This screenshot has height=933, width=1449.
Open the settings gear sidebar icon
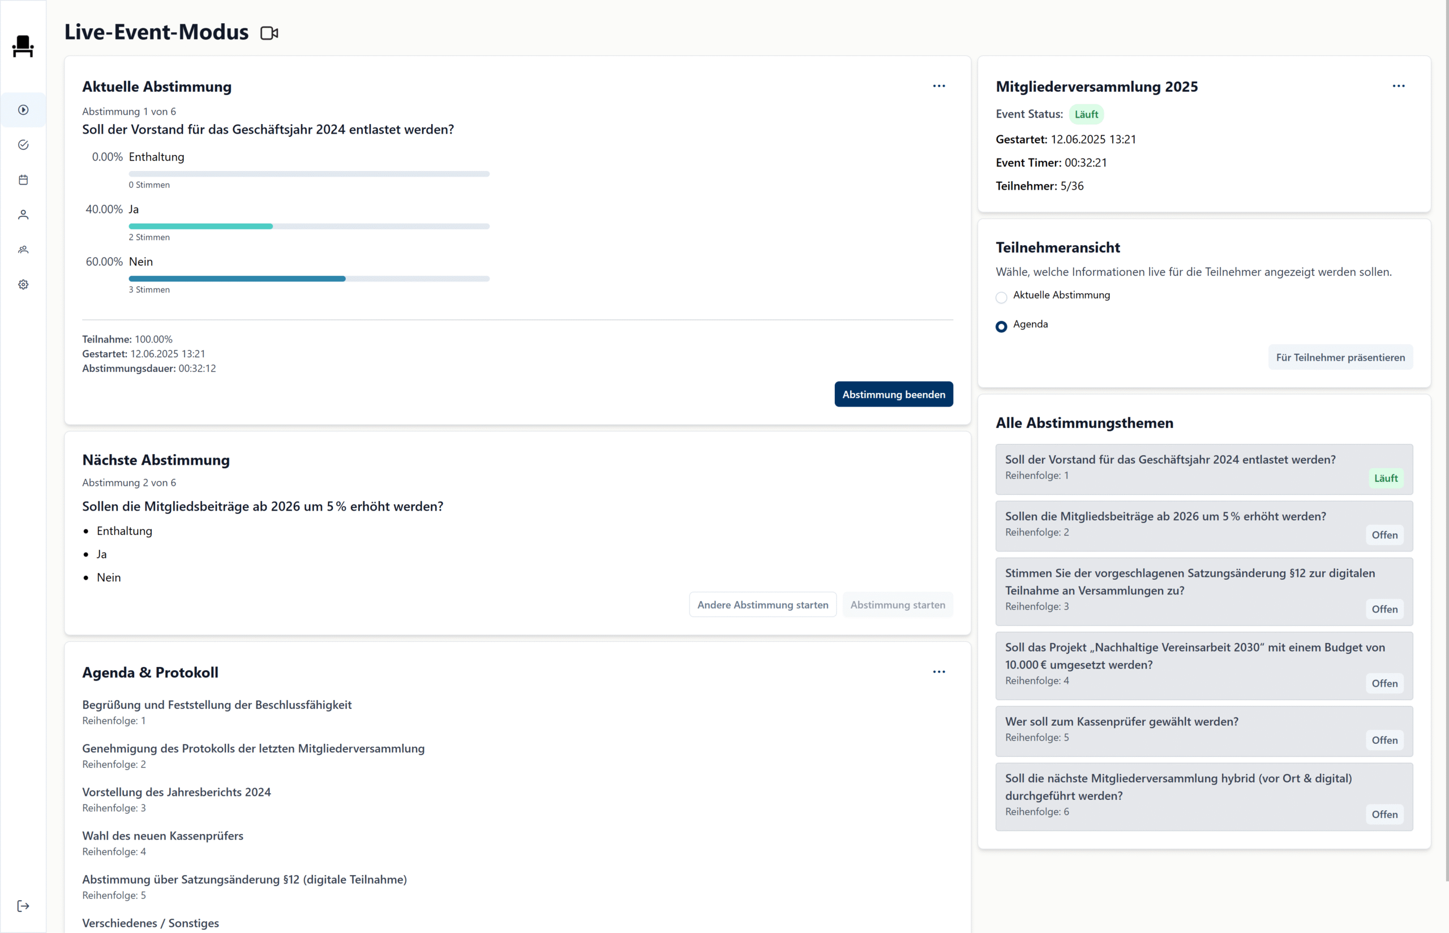pos(23,285)
